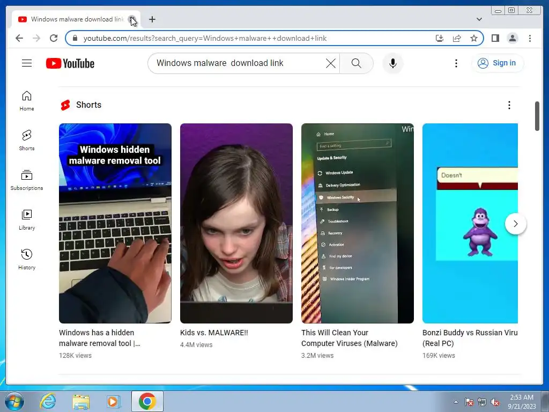
Task: Reload the page with the refresh icon
Action: pos(54,38)
